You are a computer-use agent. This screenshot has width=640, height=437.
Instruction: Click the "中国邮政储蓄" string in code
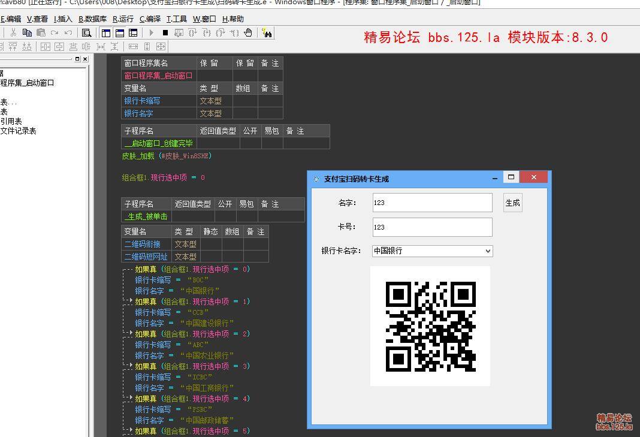point(207,420)
